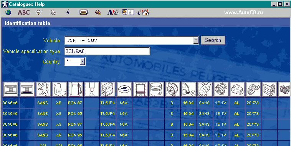Image resolution: width=291 pixels, height=146 pixels.
Task: Click the house home icon in toolbar
Action: tap(145, 12)
